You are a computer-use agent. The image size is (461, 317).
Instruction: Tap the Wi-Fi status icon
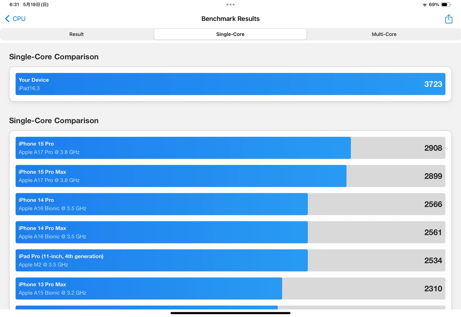click(x=425, y=5)
